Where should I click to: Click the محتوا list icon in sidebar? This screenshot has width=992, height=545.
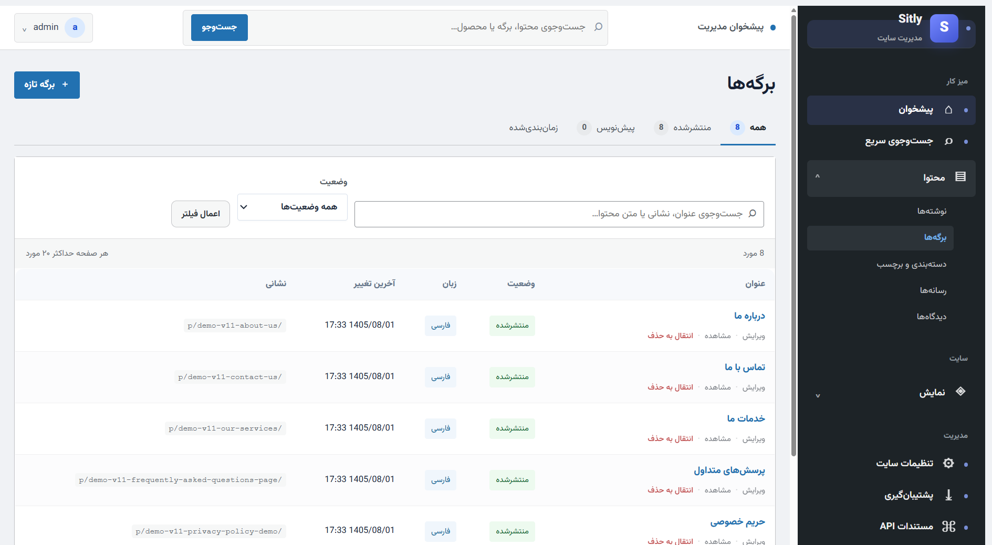(x=960, y=177)
